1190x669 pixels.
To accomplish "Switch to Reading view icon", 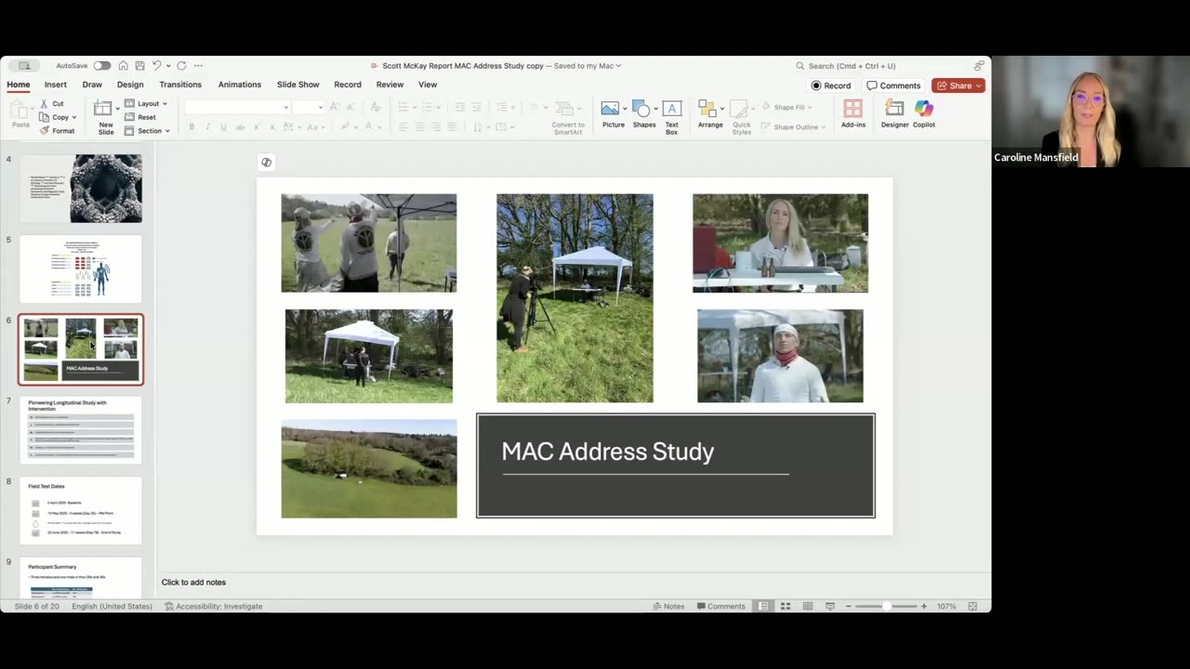I will [x=808, y=606].
